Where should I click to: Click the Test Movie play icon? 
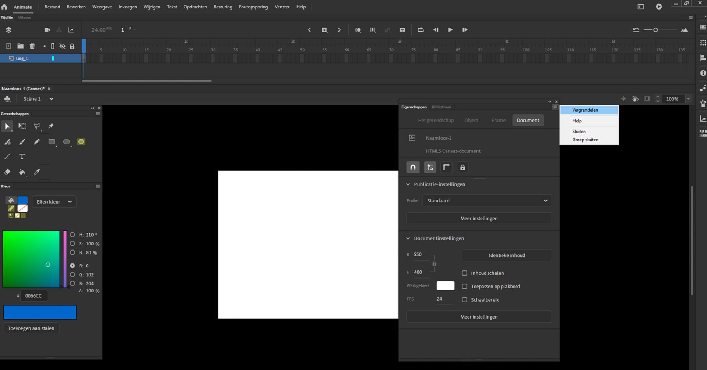coord(659,7)
